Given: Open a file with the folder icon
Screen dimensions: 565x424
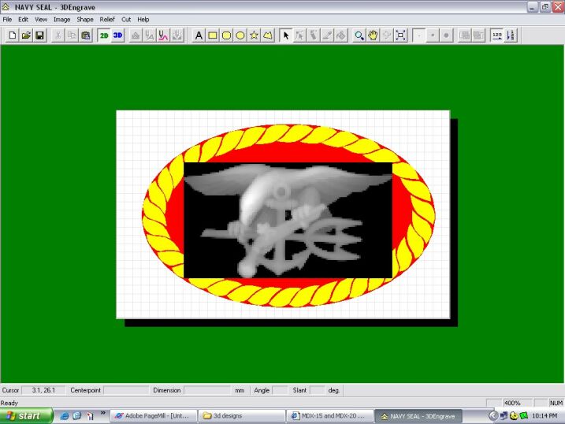Looking at the screenshot, I should [x=25, y=35].
